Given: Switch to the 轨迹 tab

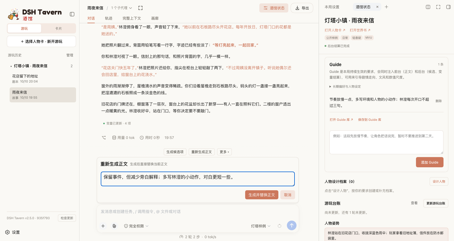Looking at the screenshot, I should click(109, 18).
